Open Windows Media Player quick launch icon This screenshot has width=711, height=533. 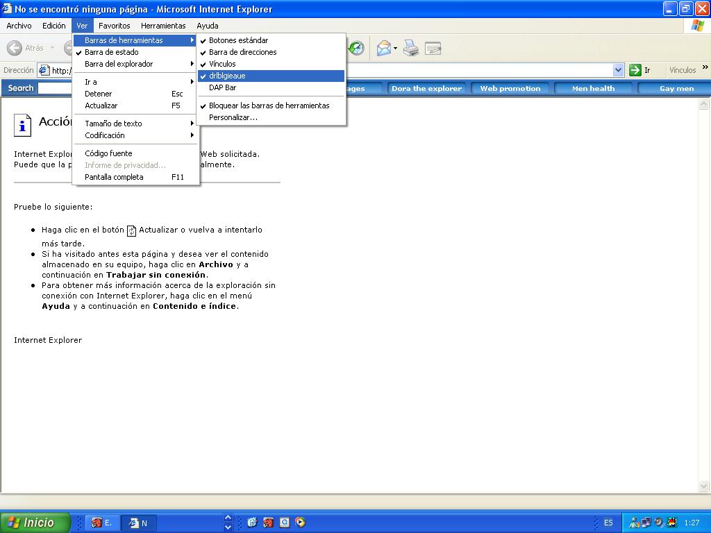pos(300,523)
